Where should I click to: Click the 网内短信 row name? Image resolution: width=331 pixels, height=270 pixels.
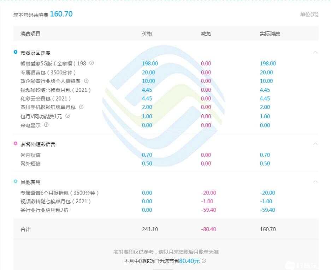[x=30, y=155]
